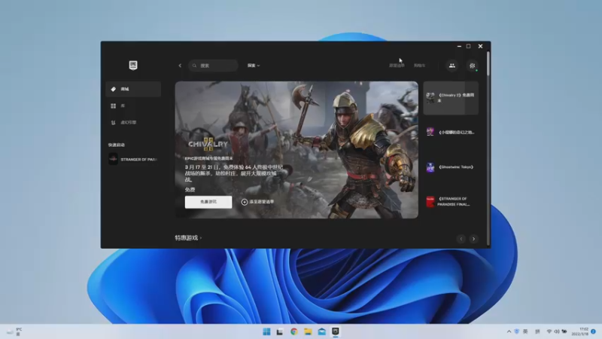Open the Wishlist link in header
Screen dimensions: 602x339
[397, 66]
